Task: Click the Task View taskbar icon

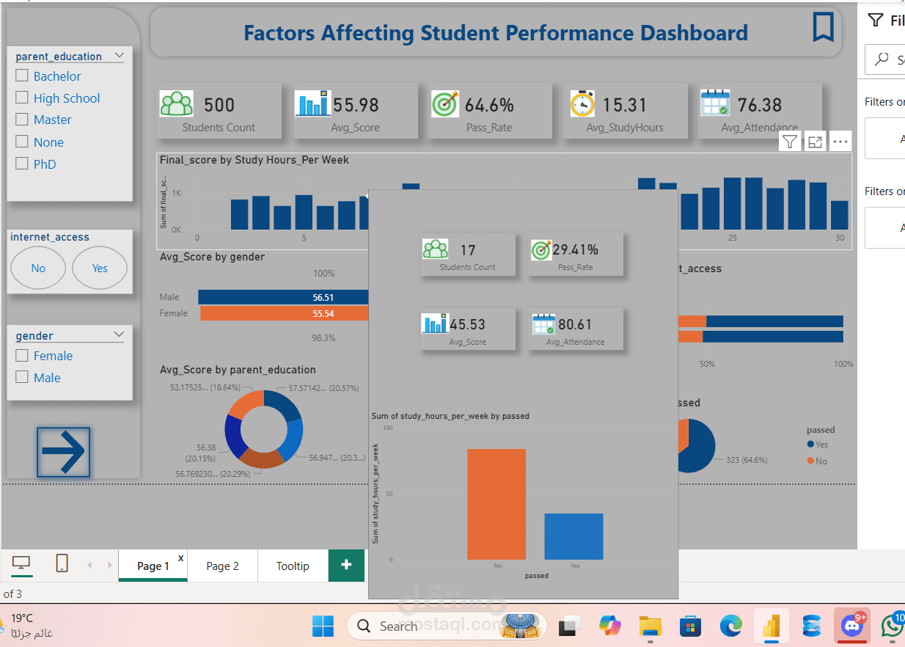Action: pyautogui.click(x=568, y=626)
